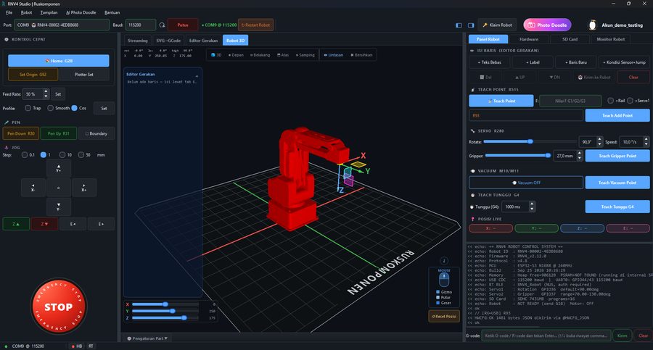Toggle the Boundary checkbox button
Viewport: 653px width, 350px height.
(96, 133)
